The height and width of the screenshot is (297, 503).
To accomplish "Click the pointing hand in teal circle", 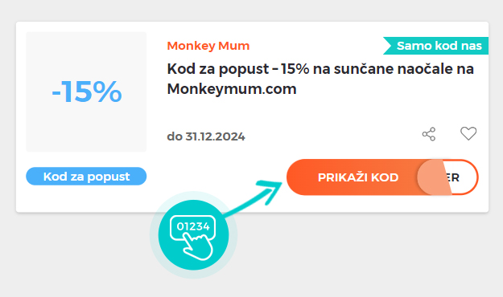I will pos(198,246).
